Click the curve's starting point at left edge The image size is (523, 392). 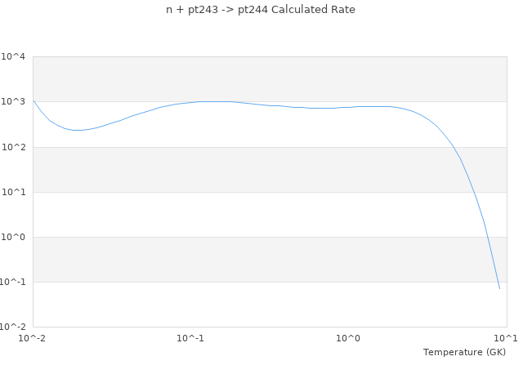click(34, 100)
